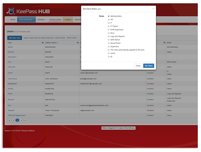Open the Settings dropdown menu
Viewport: 201px width, 152px height.
pos(42,20)
